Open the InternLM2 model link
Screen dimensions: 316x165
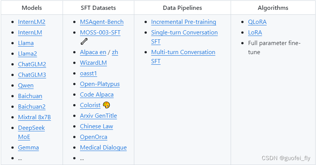(31, 22)
